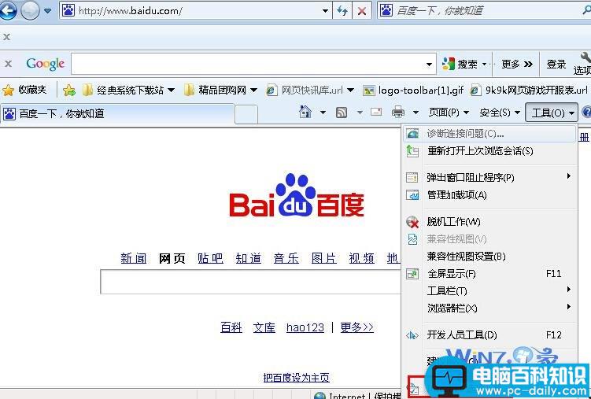Click the 管理加载项 puzzle icon in menu
This screenshot has width=591, height=399.
(412, 195)
